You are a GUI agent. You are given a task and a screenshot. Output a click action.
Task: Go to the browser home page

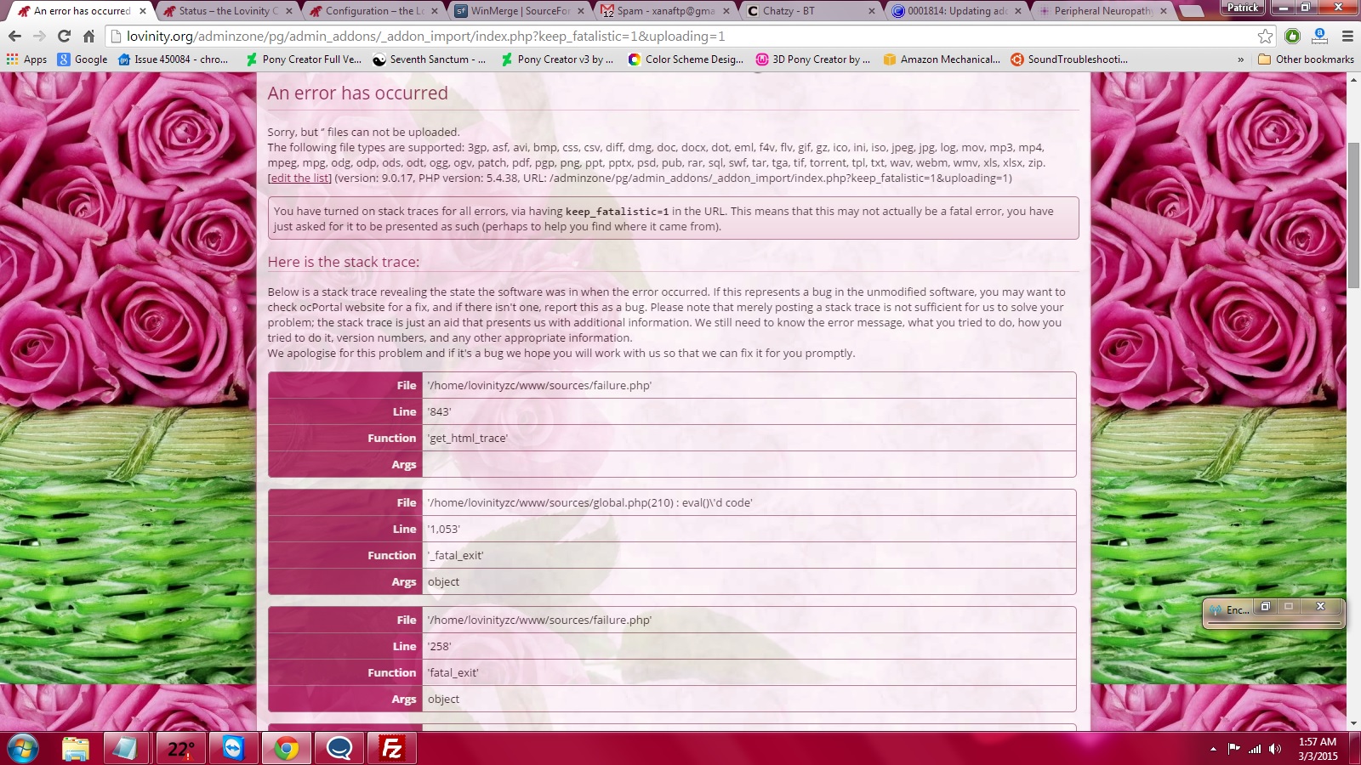[88, 37]
